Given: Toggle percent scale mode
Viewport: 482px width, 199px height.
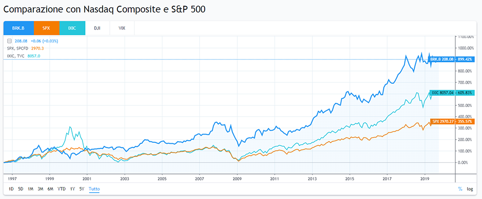Looking at the screenshot, I should 460,189.
